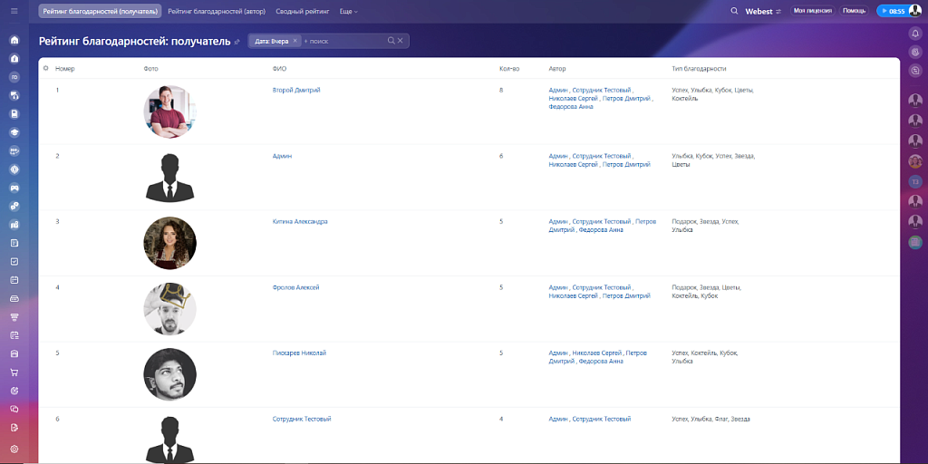Click the filter search input field
Viewport: 928px width, 464px height.
pyautogui.click(x=344, y=41)
